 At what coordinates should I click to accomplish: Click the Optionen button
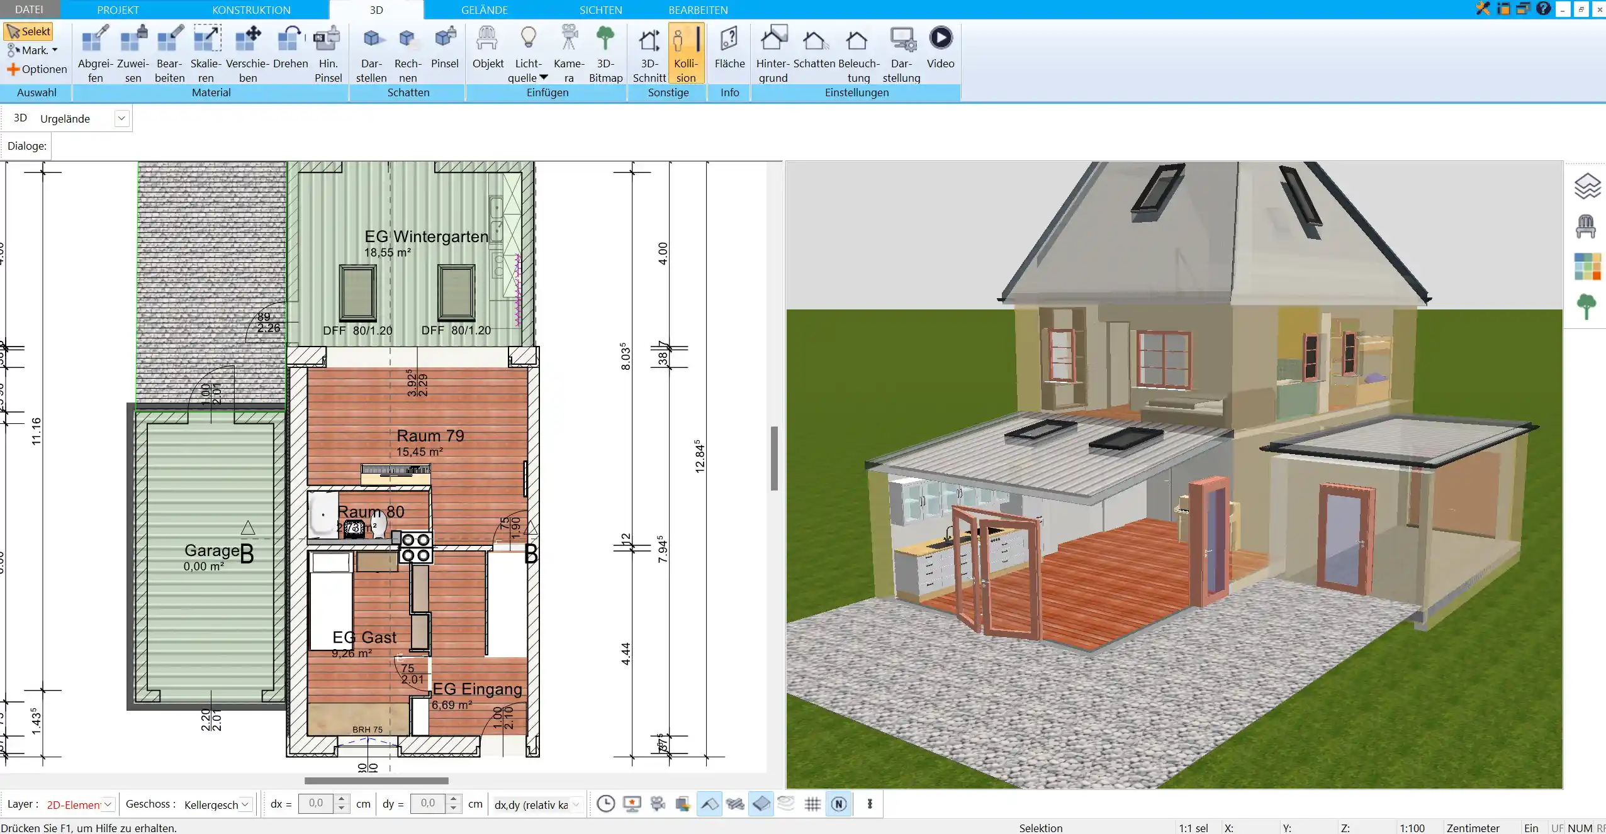click(x=36, y=69)
